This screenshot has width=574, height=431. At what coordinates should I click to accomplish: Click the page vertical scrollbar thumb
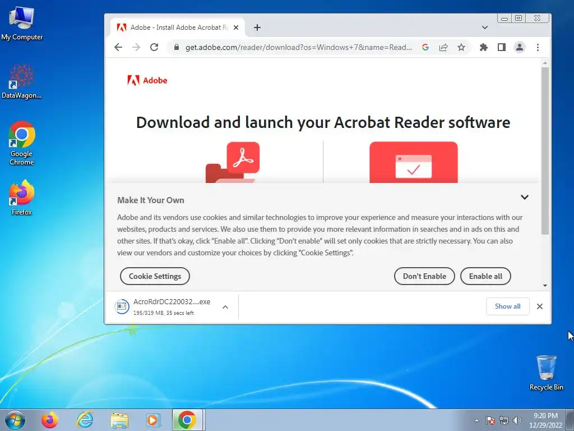point(545,150)
